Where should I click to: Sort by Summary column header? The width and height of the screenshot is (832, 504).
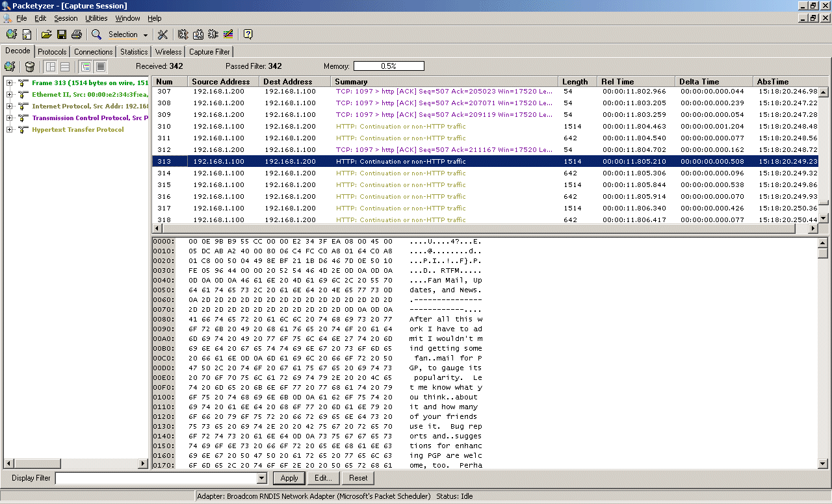pos(445,82)
